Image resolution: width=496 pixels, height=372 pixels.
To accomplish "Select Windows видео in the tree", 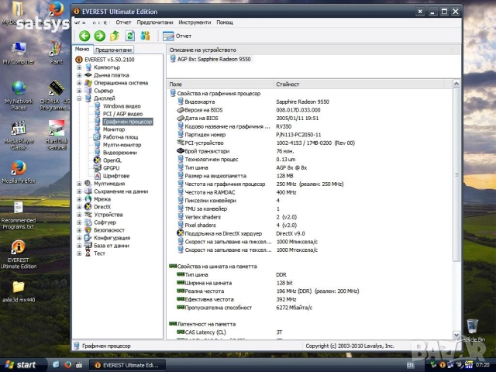I will coord(122,106).
